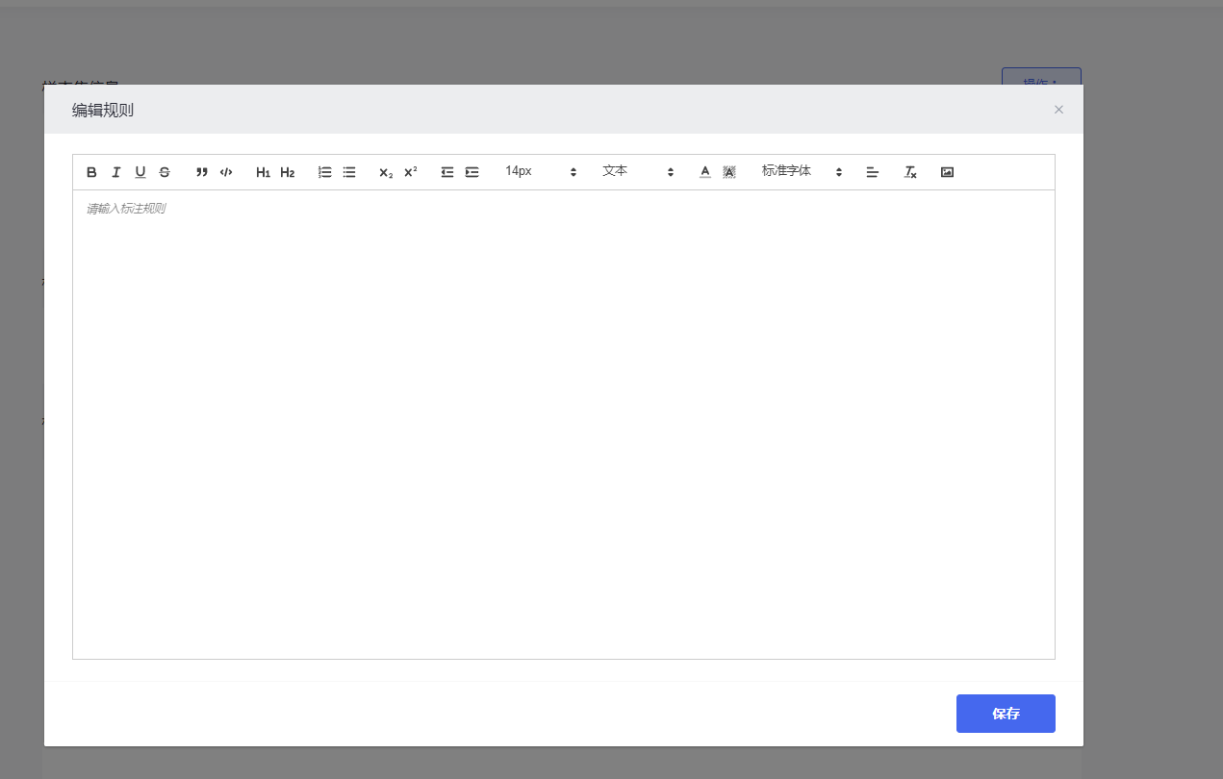
Task: Decrease the text indent
Action: 447,172
